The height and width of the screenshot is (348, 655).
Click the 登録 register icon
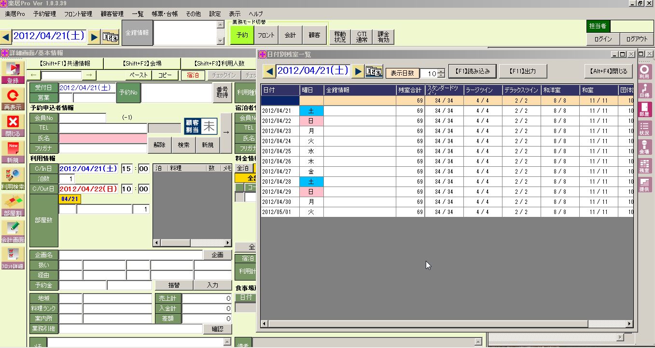pos(13,72)
